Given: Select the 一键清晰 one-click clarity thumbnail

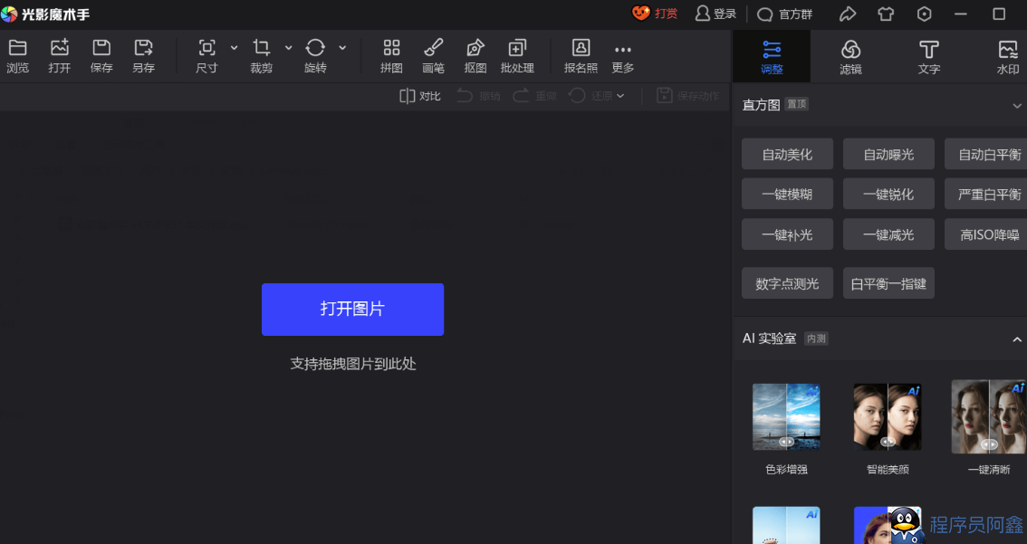Looking at the screenshot, I should pyautogui.click(x=989, y=417).
